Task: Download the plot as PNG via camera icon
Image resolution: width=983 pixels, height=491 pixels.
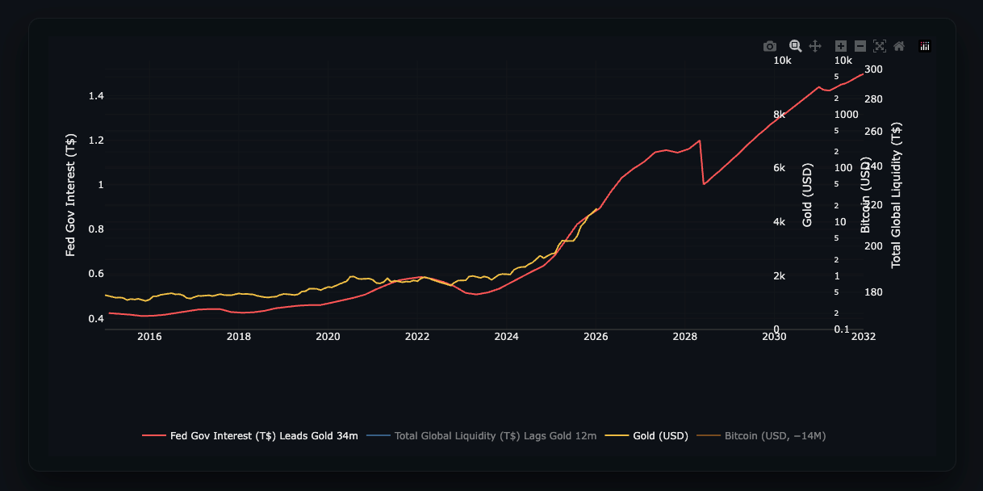Action: [x=770, y=46]
